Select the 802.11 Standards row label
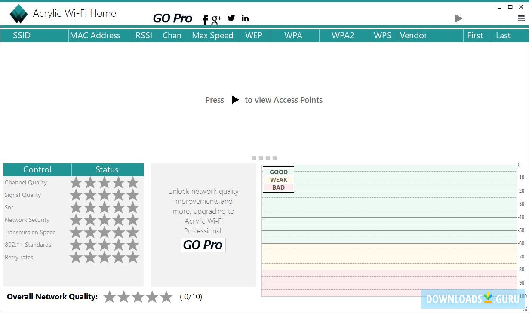This screenshot has height=313, width=529. (x=28, y=245)
